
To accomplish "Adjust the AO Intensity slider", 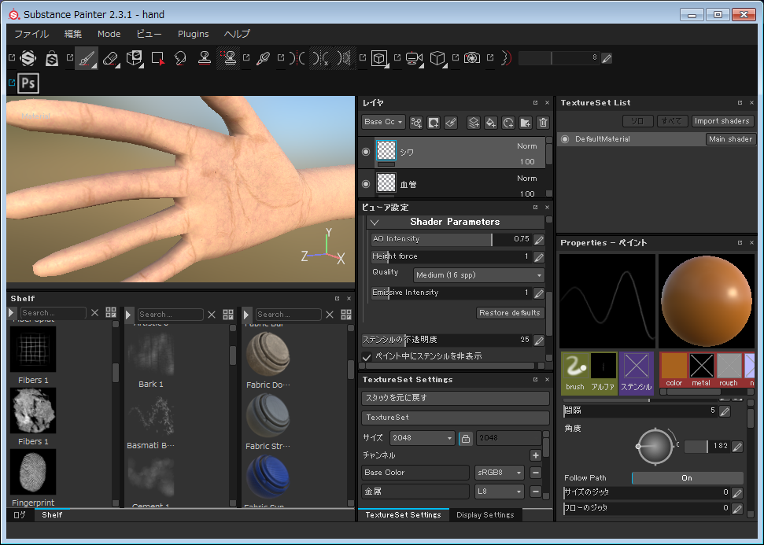I will 451,239.
